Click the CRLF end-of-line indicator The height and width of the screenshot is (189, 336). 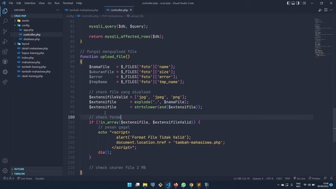point(279,178)
